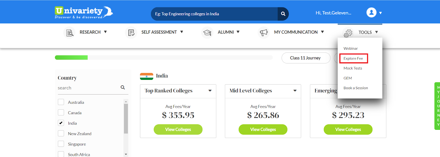Click the Research document icon

point(70,32)
